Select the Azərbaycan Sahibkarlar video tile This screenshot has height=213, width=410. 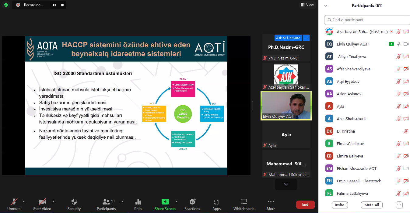coord(286,76)
